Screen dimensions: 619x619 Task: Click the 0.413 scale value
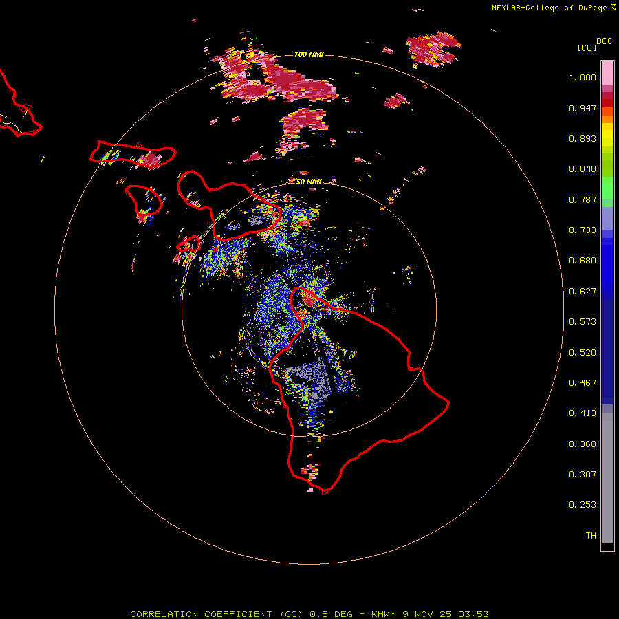tap(583, 413)
